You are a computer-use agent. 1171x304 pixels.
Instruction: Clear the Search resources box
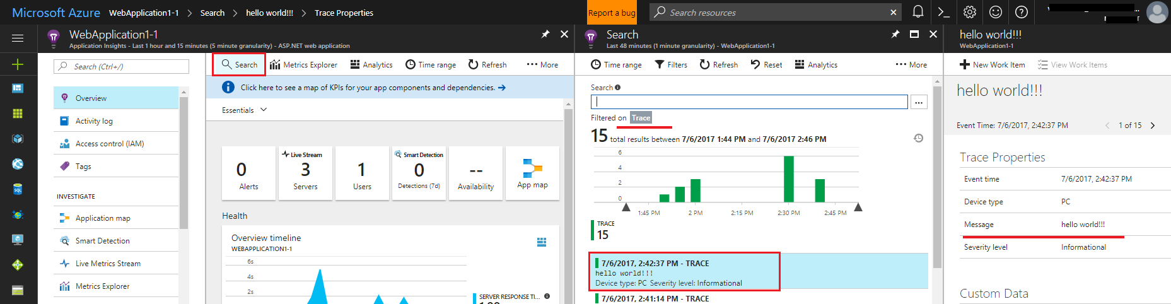(893, 12)
